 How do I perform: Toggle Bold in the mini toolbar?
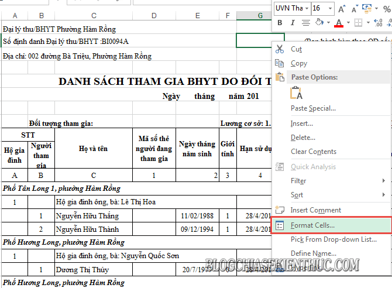[x=280, y=23]
